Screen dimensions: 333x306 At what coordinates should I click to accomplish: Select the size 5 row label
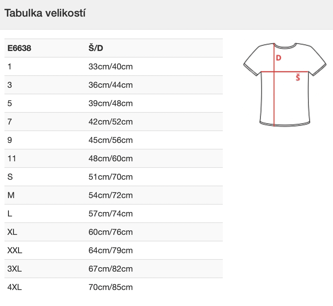point(10,103)
